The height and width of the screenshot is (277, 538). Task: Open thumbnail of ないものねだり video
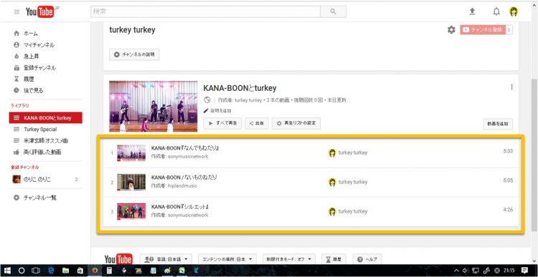[x=131, y=182]
